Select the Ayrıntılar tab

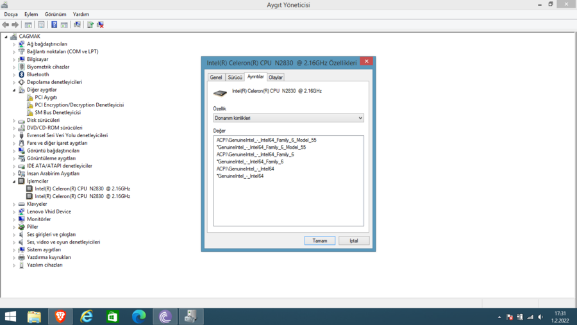(255, 76)
